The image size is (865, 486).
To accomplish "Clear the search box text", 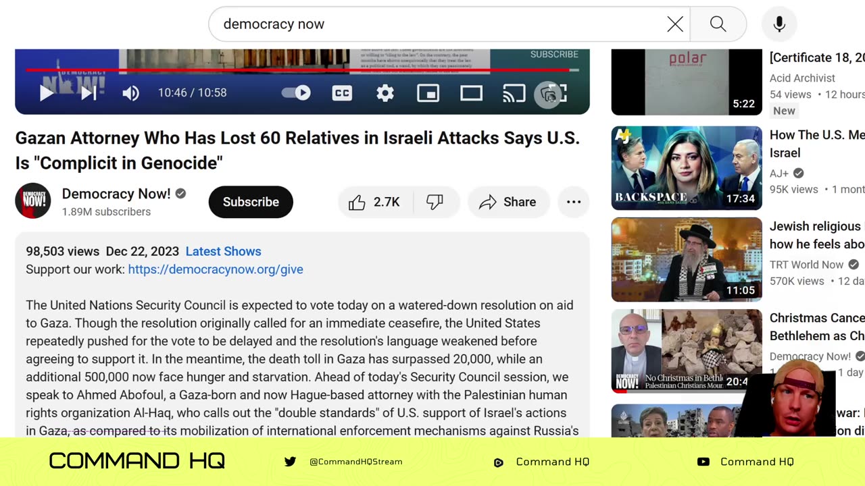I will click(x=675, y=24).
